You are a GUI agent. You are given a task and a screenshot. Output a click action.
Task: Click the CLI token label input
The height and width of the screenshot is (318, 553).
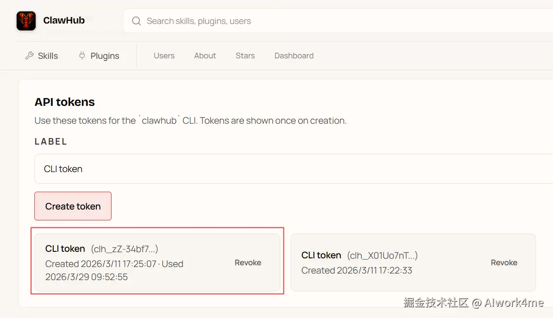(294, 169)
